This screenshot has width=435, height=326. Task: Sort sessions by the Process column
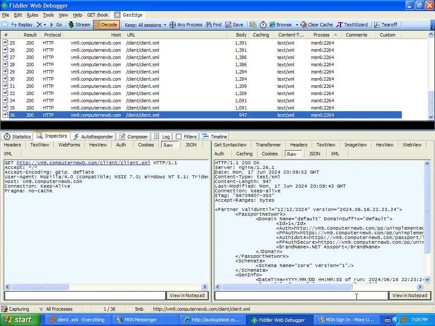(x=325, y=35)
